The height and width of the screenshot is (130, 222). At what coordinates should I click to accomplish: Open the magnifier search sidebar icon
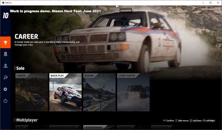click(5, 77)
